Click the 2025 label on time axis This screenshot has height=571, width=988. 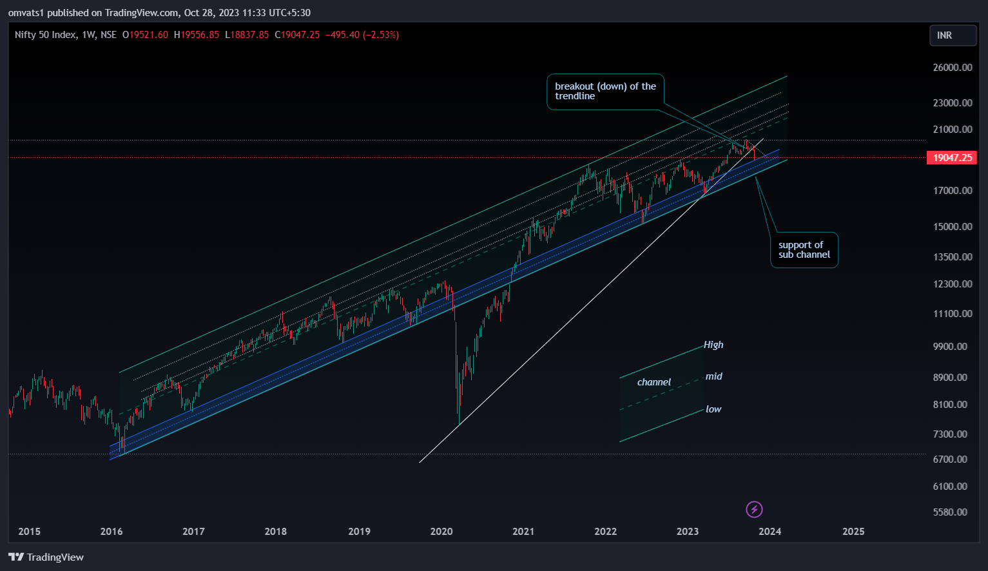(853, 532)
